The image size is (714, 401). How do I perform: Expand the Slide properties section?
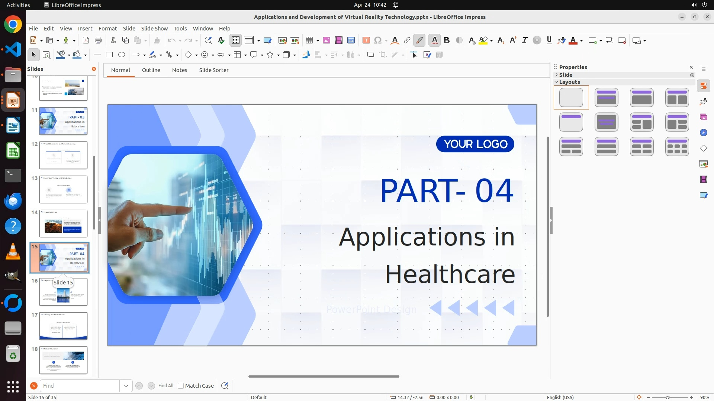pyautogui.click(x=557, y=75)
